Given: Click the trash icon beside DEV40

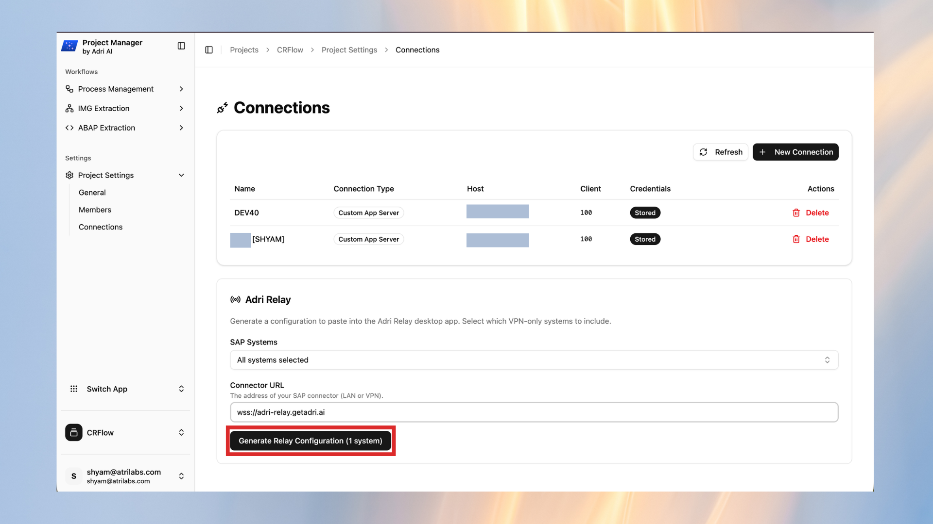Looking at the screenshot, I should (795, 213).
